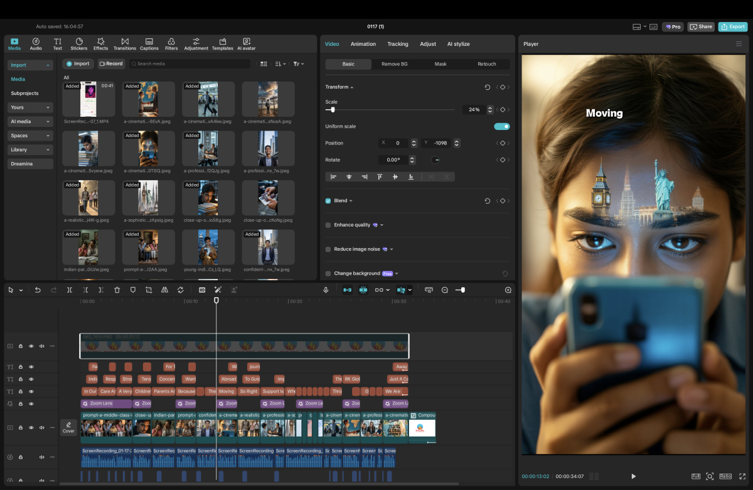Click the Crop tool in timeline toolbar
Viewport: 753px width, 490px height.
pyautogui.click(x=149, y=290)
